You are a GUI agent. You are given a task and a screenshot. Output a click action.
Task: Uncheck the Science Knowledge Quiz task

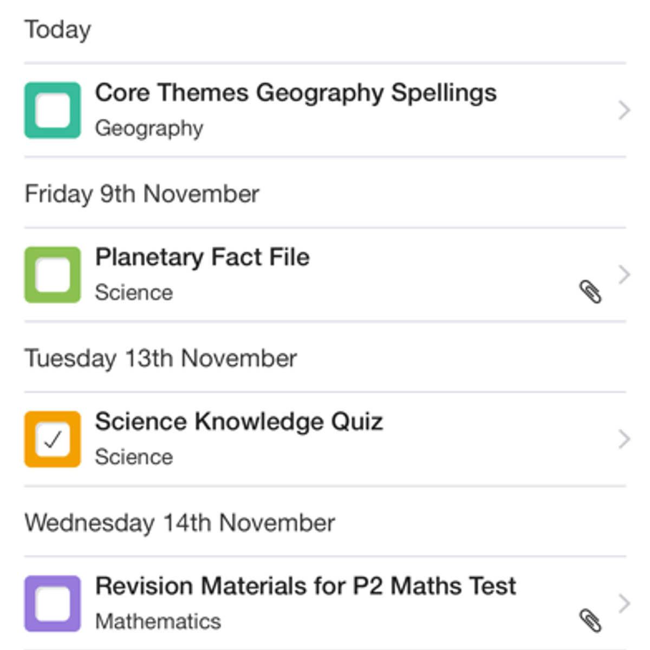[53, 439]
